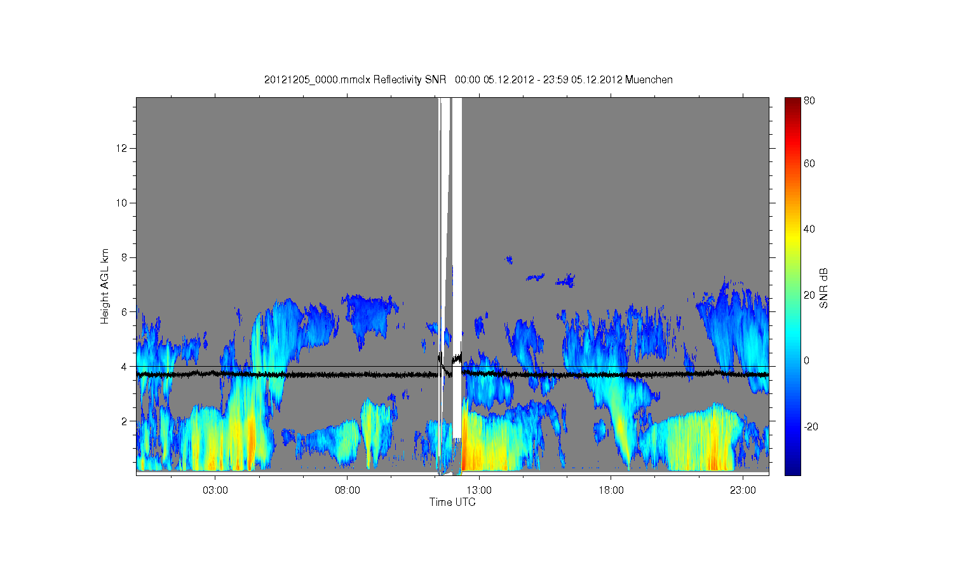Click the height axis label '2'
The width and height of the screenshot is (953, 572).
pos(125,421)
